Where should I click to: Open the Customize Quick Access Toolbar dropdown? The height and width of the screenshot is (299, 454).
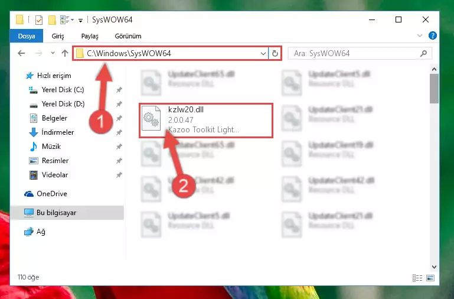[x=80, y=20]
